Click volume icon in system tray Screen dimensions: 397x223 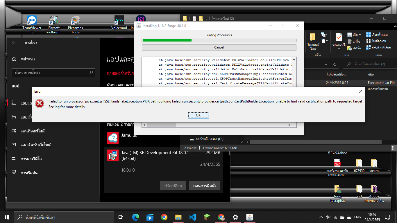[328, 217]
